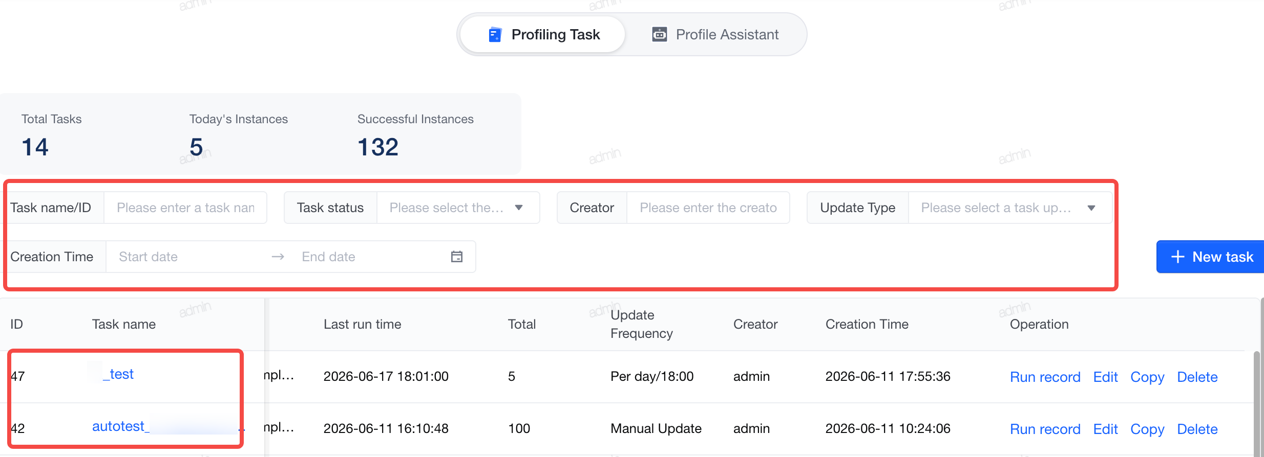Viewport: 1264px width, 457px height.
Task: Click the Profiling Task document icon
Action: [495, 34]
